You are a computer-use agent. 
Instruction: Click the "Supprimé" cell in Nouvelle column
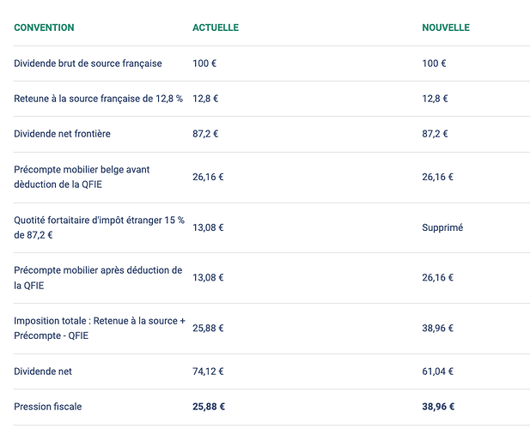(x=442, y=227)
